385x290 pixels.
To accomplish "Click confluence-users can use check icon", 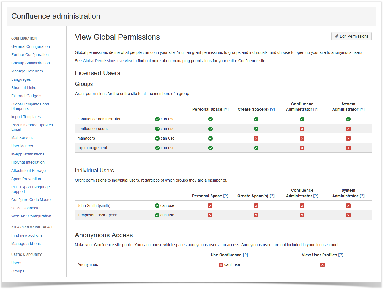I will (157, 129).
